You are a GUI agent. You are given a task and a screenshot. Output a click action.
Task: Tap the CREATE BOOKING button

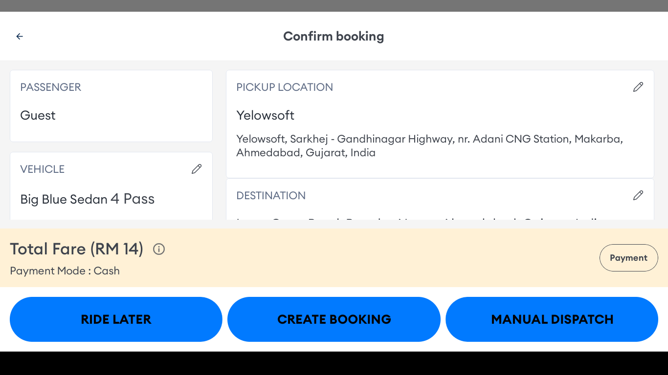(334, 319)
